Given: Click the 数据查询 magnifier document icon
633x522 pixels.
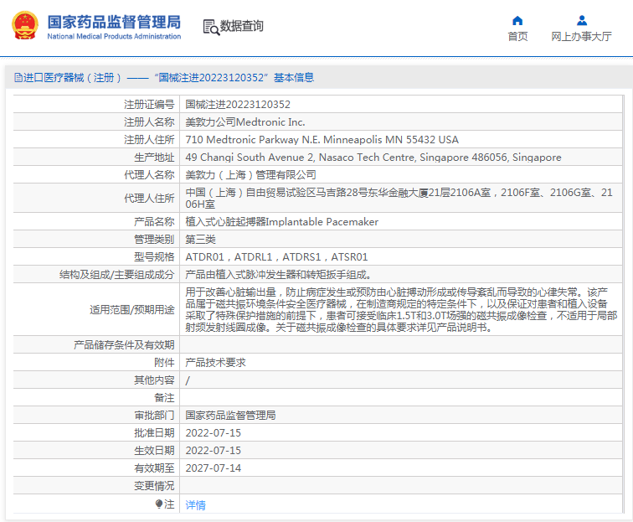Looking at the screenshot, I should coord(210,27).
